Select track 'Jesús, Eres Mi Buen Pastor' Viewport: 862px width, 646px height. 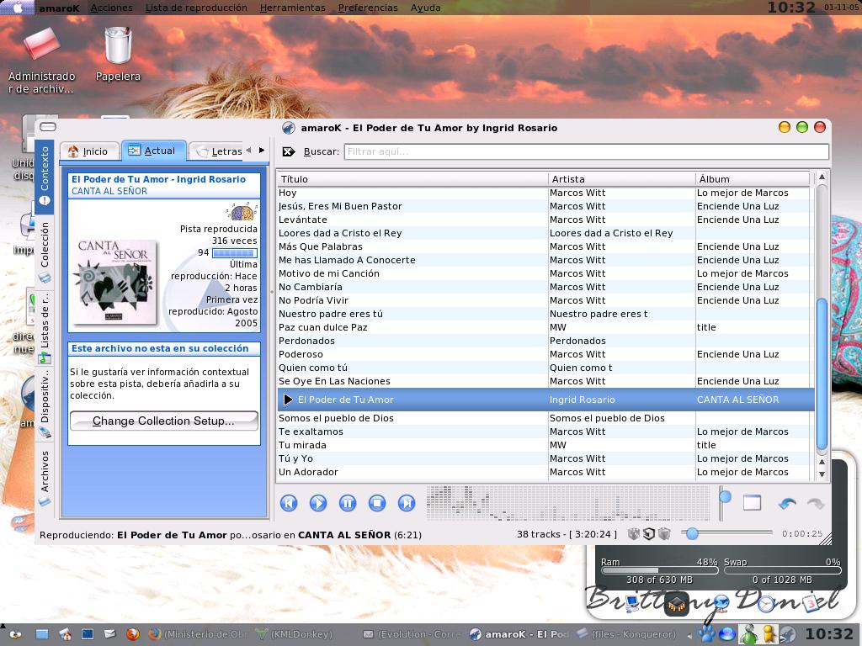point(545,206)
